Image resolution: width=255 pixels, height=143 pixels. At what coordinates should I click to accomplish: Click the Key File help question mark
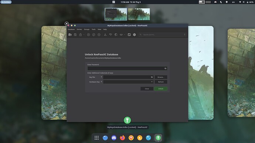tap(101, 77)
